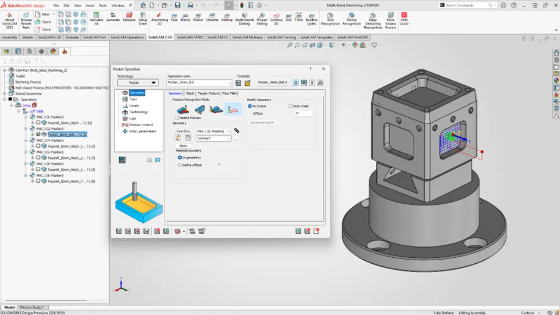Click the load template folder icon
Viewport: 560px width, 315px height.
point(247,83)
